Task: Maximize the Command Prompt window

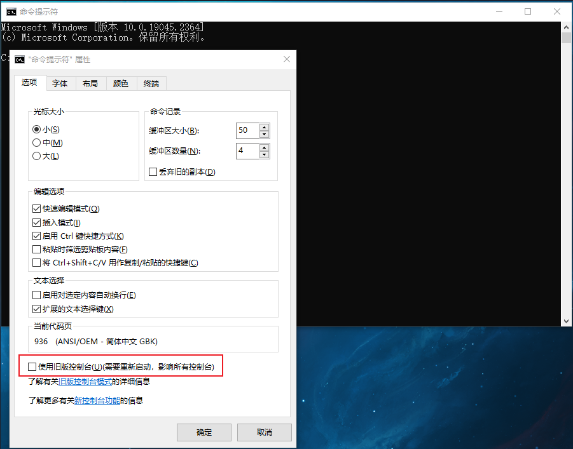Action: pyautogui.click(x=528, y=11)
